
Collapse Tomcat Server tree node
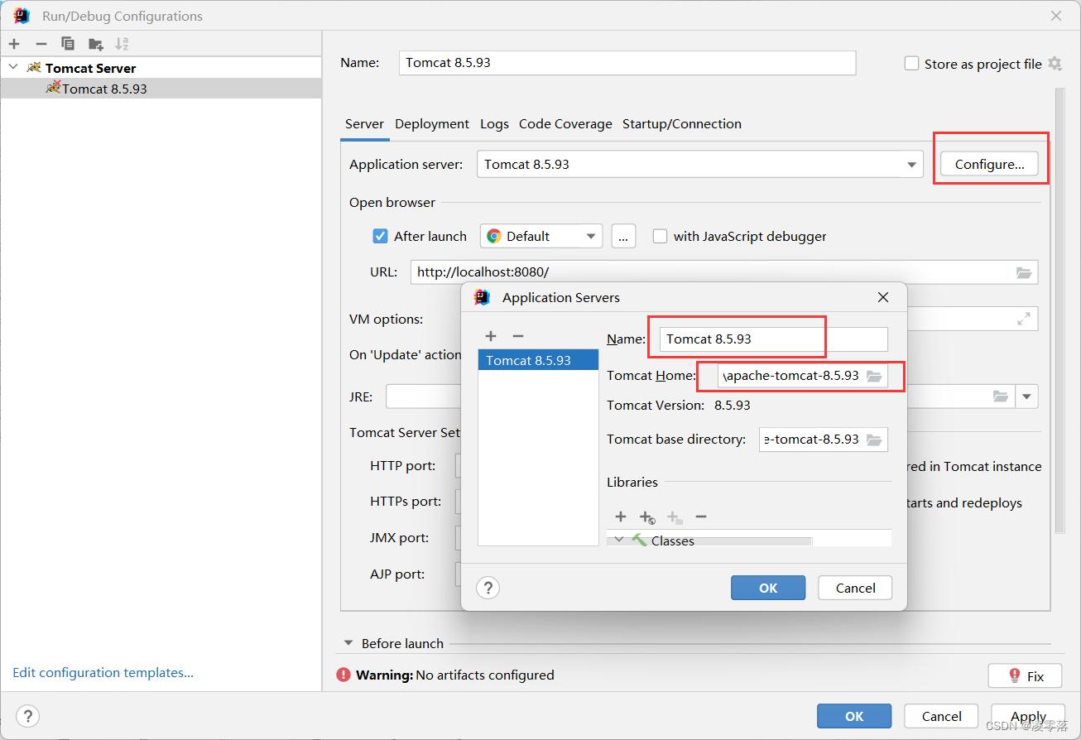click(13, 67)
